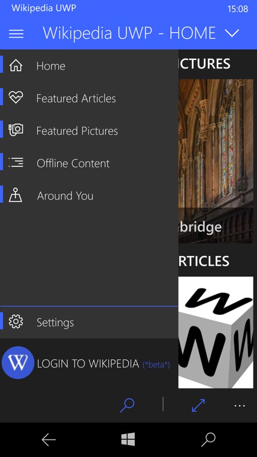Viewport: 257px width, 457px height.
Task: Select Around You menu item
Action: click(89, 195)
